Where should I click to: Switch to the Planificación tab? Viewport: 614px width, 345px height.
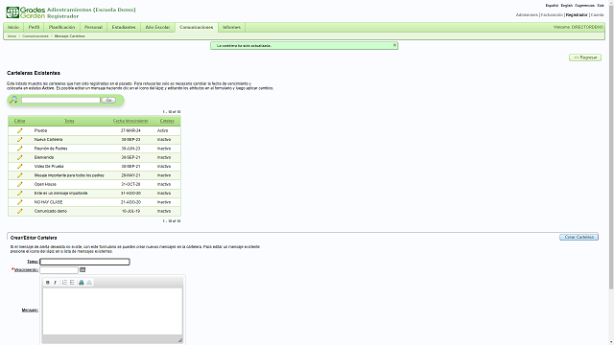[61, 28]
